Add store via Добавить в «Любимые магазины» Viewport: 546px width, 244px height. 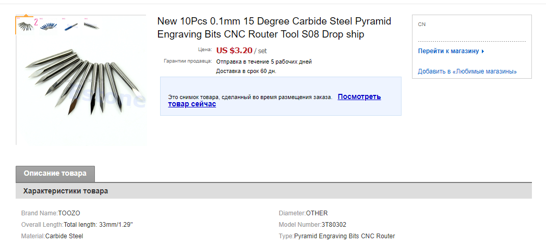tap(467, 71)
